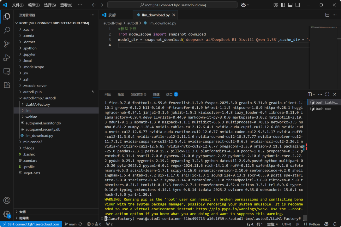Screen dimensions: 341x227
Task: Toggle the bottom panel visibility
Action: click(x=290, y=5)
